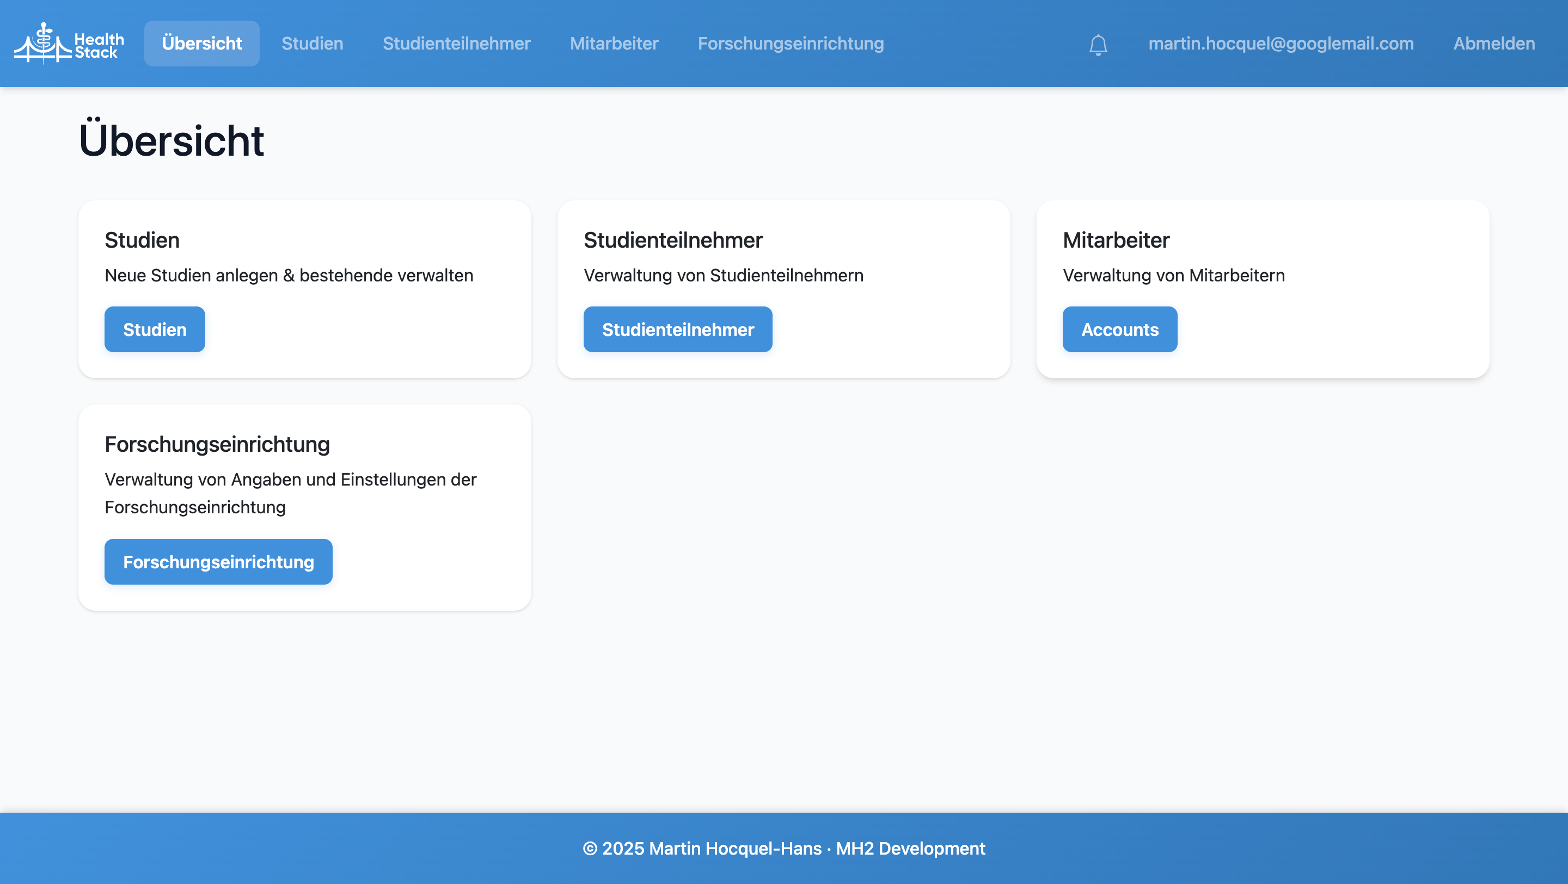Open the Studien management button
This screenshot has width=1568, height=884.
(x=154, y=329)
